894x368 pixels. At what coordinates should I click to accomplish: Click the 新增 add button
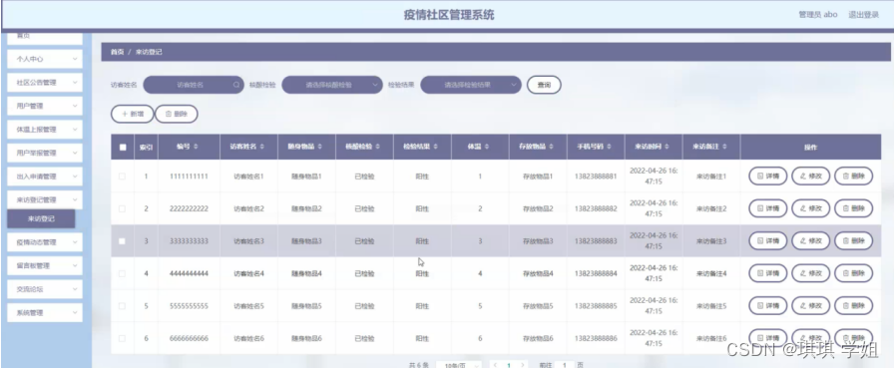pos(133,114)
